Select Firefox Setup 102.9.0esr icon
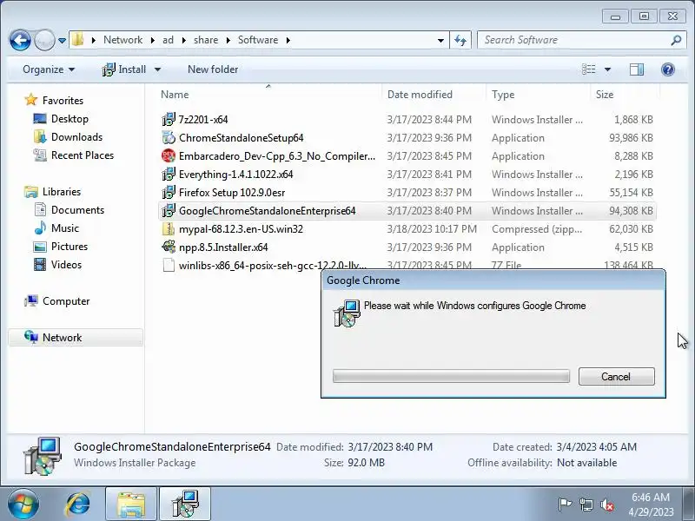 169,192
